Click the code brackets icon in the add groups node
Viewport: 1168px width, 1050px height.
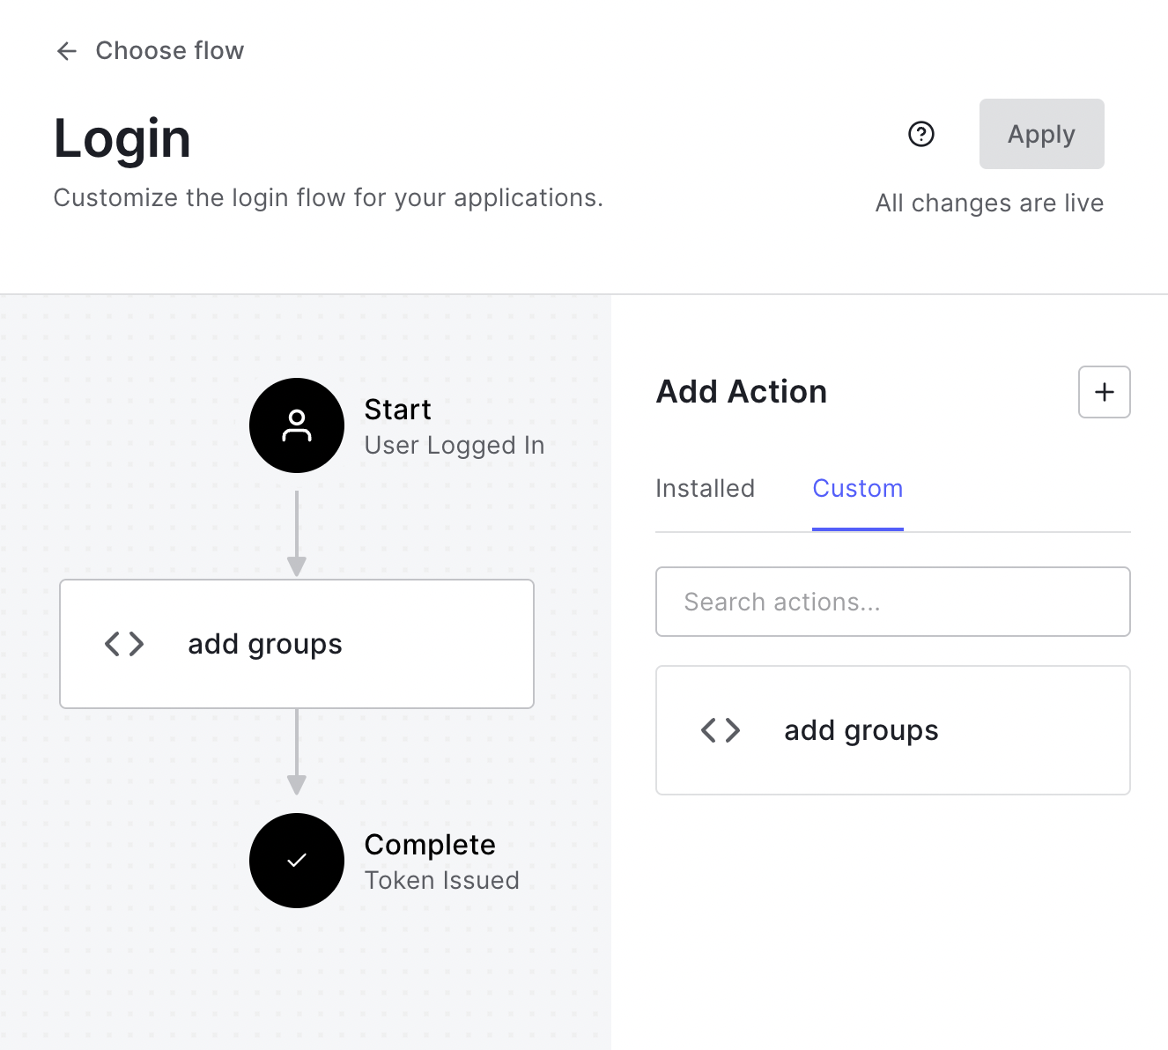tap(123, 643)
